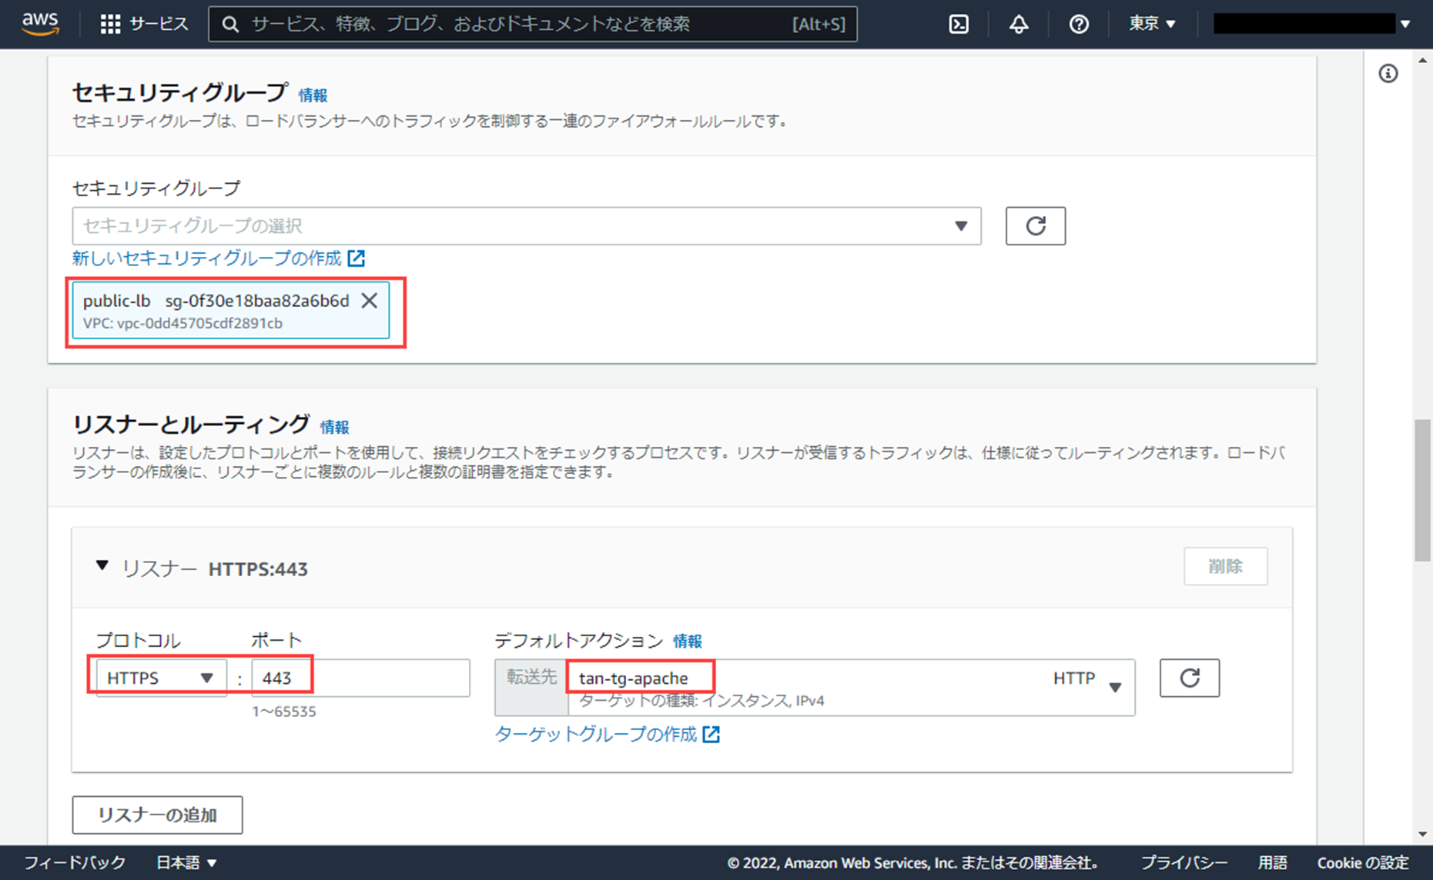Viewport: 1433px width, 880px height.
Task: Click the page vertical scrollbar thumb
Action: click(1422, 490)
